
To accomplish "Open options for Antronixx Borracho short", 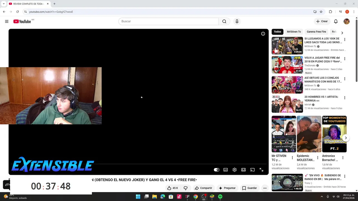I will click(343, 158).
